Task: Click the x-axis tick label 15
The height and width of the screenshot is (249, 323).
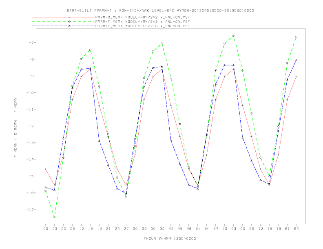Action: [x=90, y=229]
